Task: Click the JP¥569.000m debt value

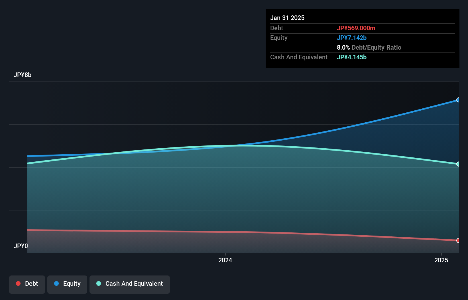Action: click(x=356, y=28)
